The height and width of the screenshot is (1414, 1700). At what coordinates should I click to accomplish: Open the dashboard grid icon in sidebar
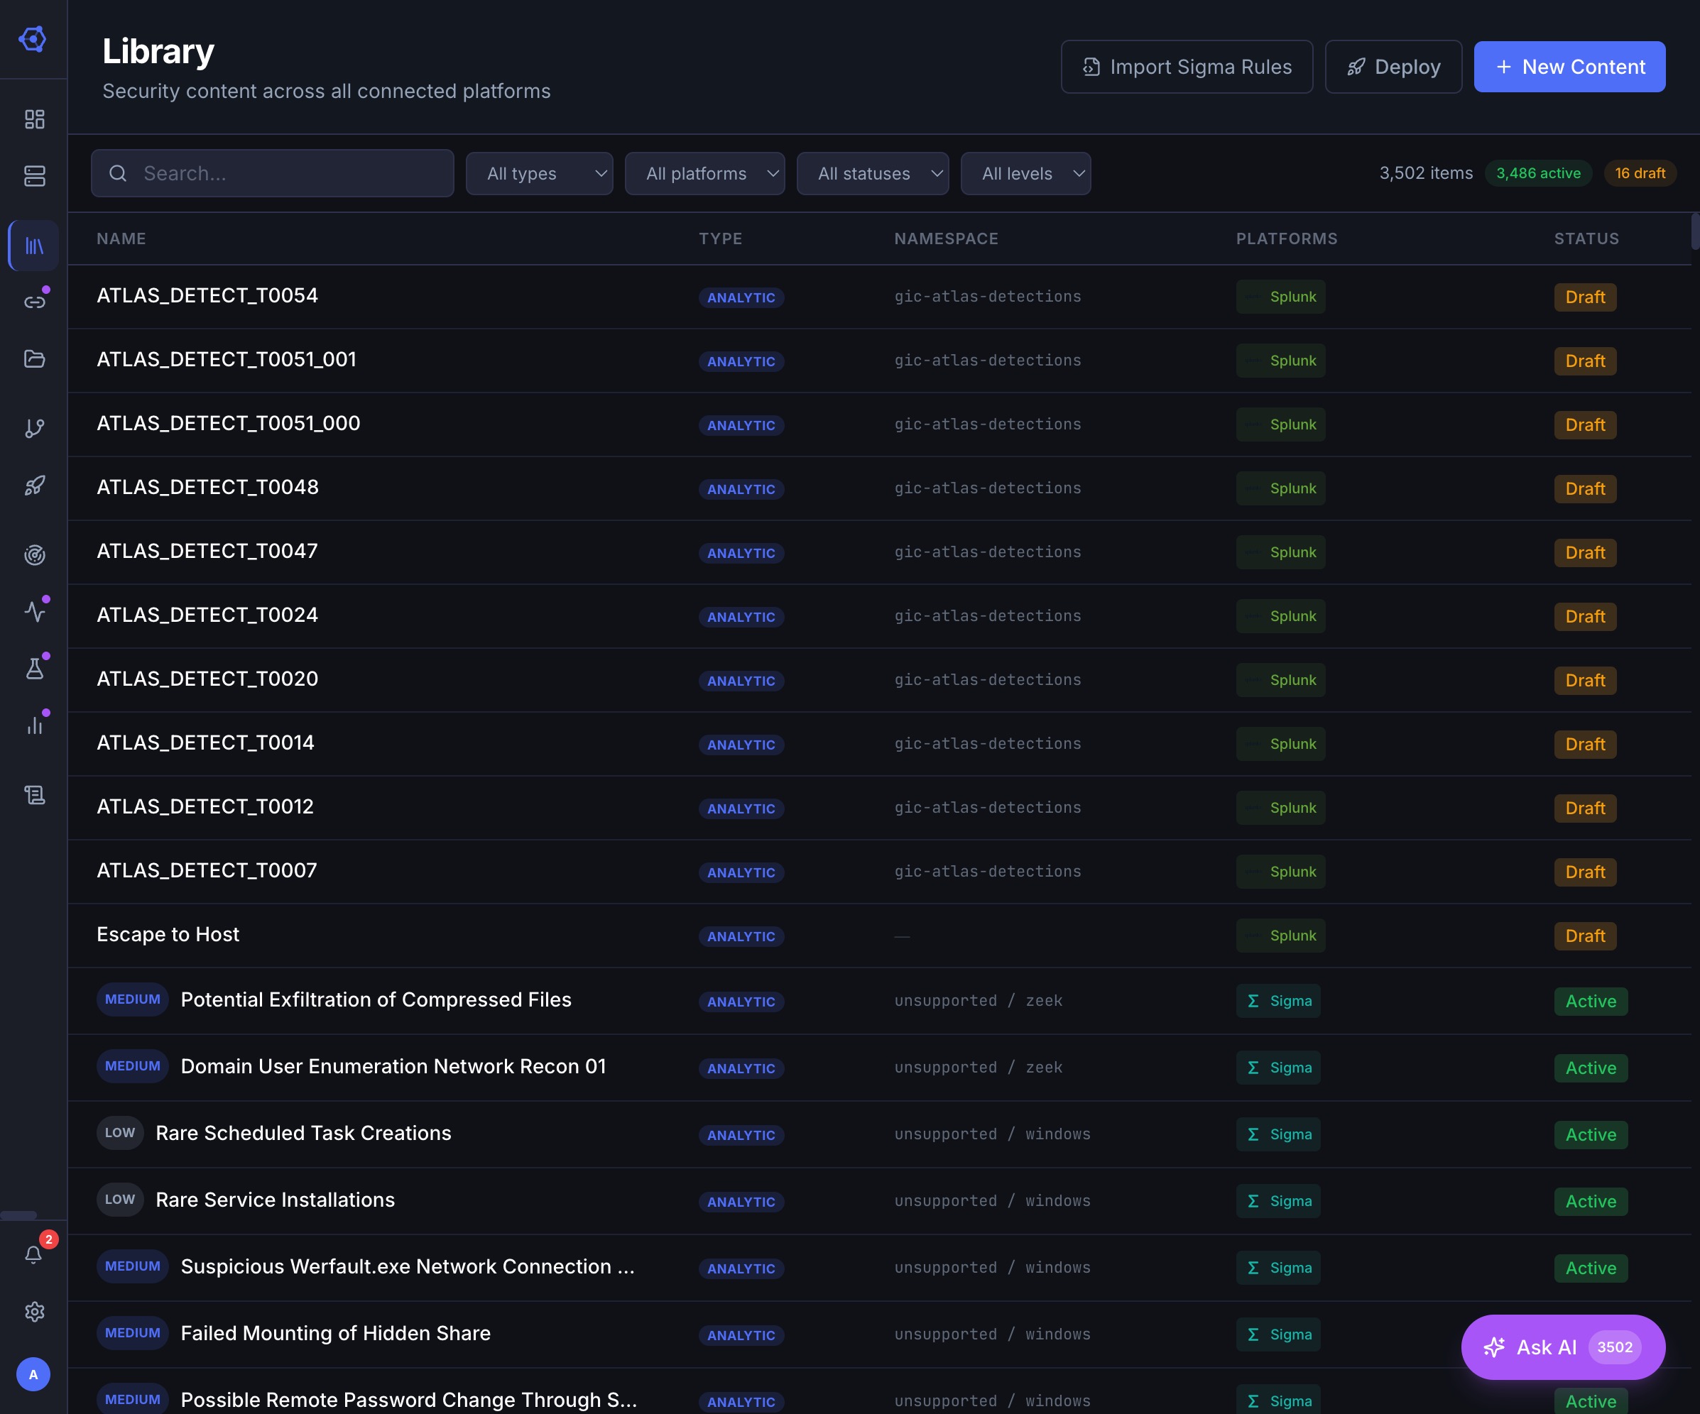point(34,120)
